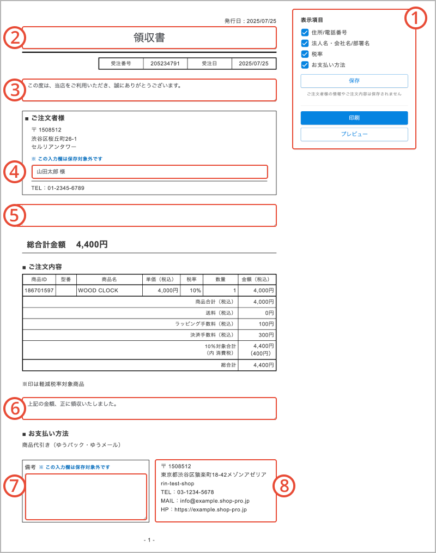Disable the 税率 display option
The width and height of the screenshot is (436, 553).
[305, 54]
